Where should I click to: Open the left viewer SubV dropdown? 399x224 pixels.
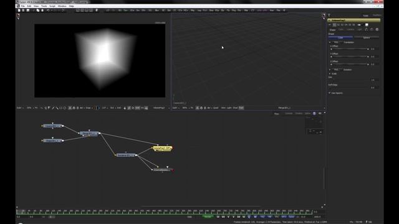pyautogui.click(x=19, y=108)
